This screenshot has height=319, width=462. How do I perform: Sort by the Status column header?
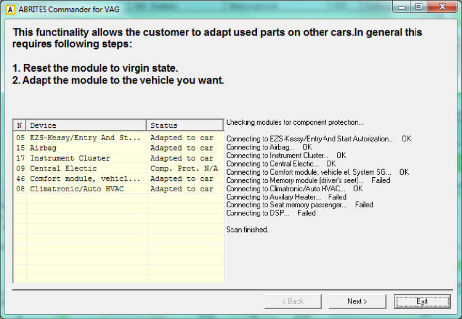[x=185, y=125]
